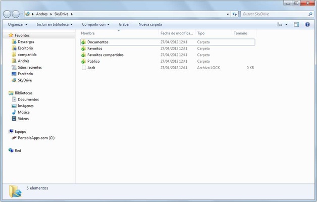Click the Favoritos compartidos folder icon

(x=83, y=55)
